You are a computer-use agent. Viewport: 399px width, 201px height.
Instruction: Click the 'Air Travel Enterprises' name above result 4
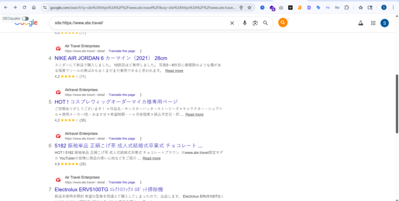(x=82, y=46)
